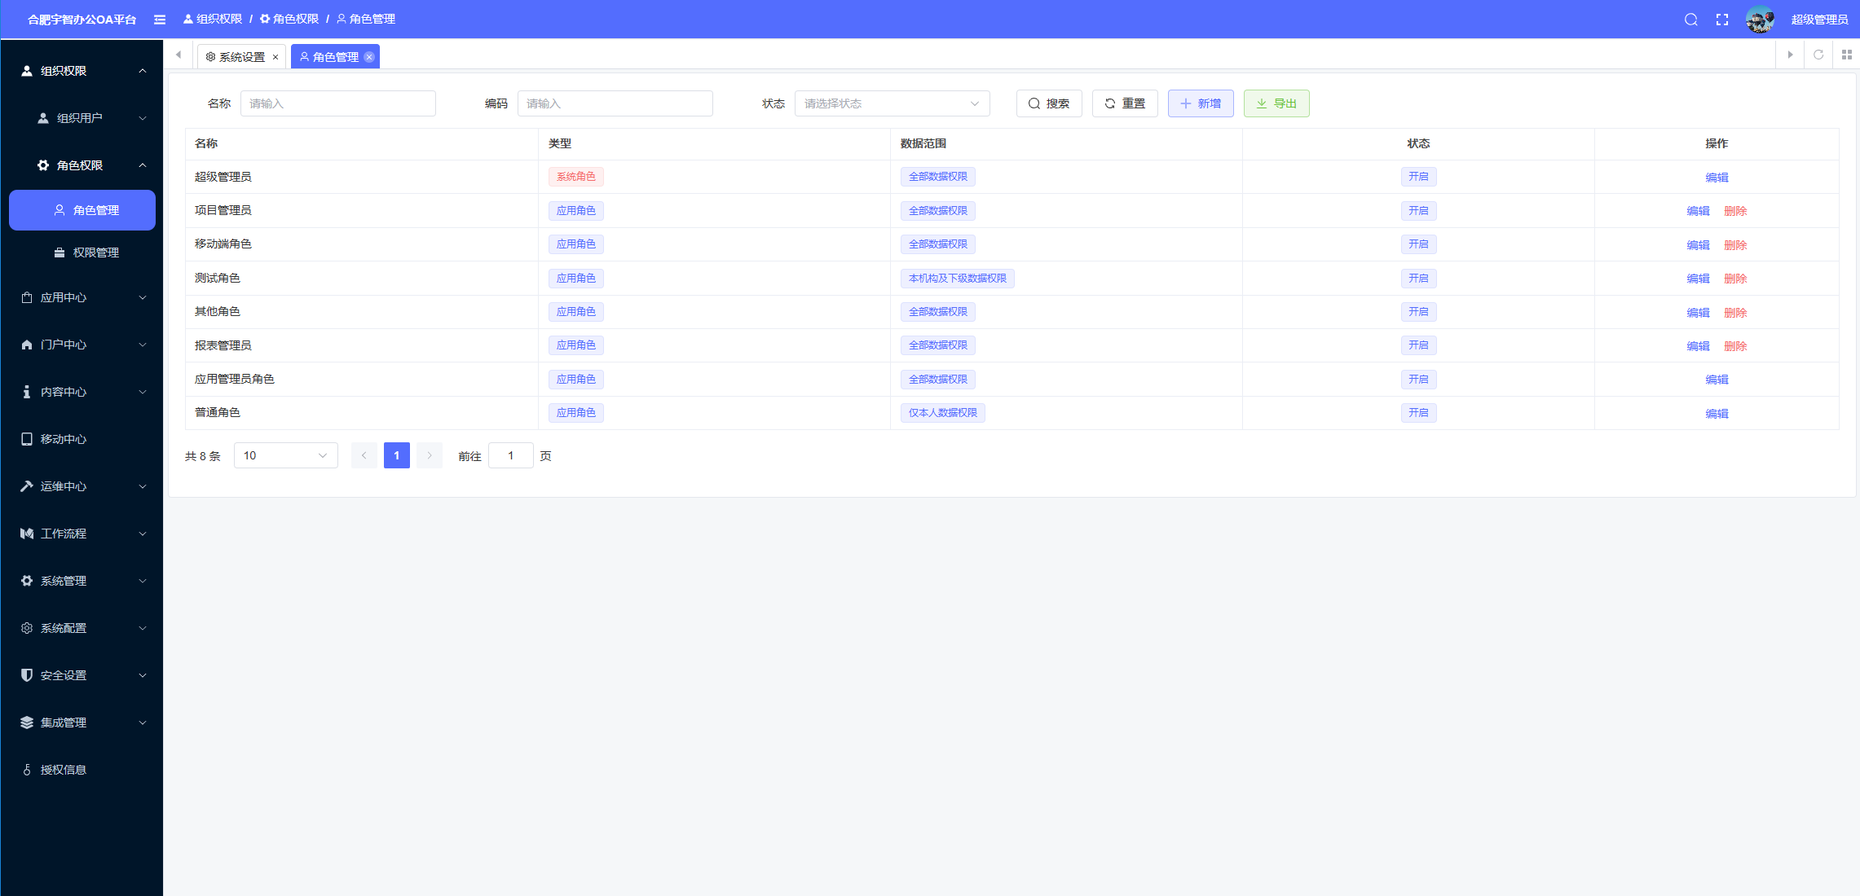Image resolution: width=1860 pixels, height=896 pixels.
Task: Focus the 前往 page number input
Action: 511,455
